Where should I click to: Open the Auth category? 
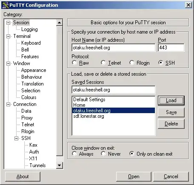[x=34, y=152]
